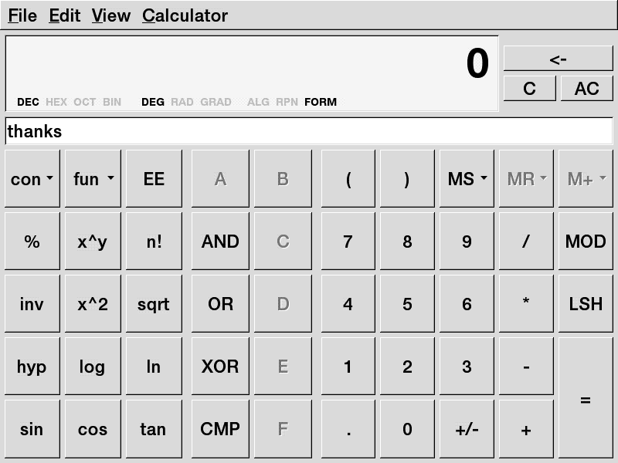Toggle the inv inverse mode
Image resolution: width=618 pixels, height=463 pixels.
(32, 304)
